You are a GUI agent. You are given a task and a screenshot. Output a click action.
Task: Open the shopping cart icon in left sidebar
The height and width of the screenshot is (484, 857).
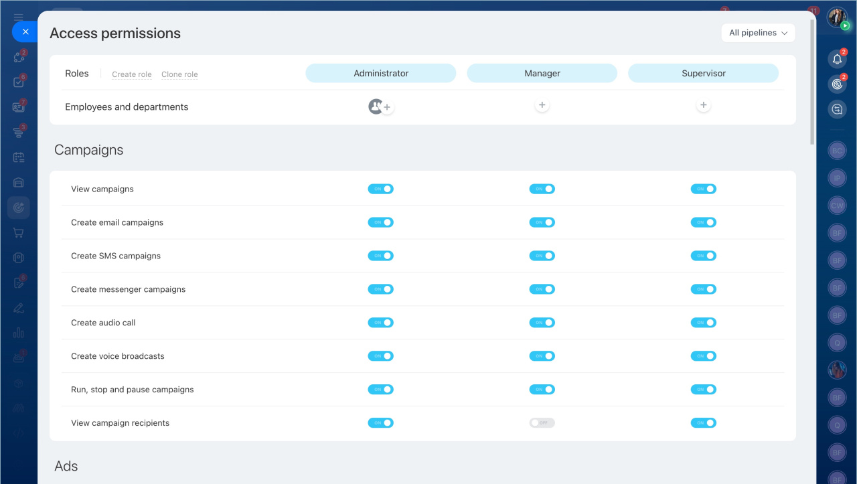click(19, 233)
